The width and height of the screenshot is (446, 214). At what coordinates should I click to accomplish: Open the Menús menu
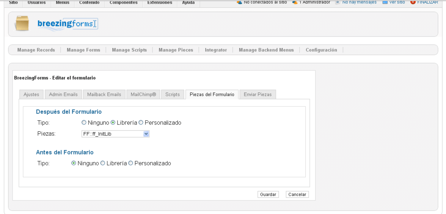pos(62,2)
